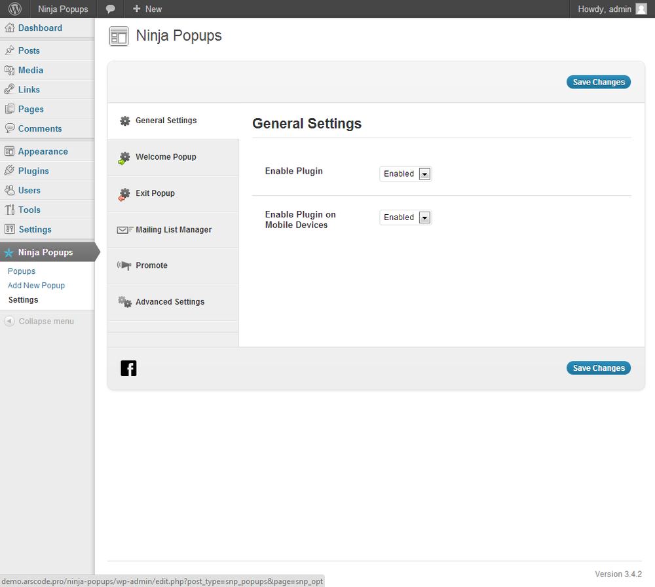Click the Advanced Settings gears icon
The width and height of the screenshot is (655, 587).
point(124,301)
